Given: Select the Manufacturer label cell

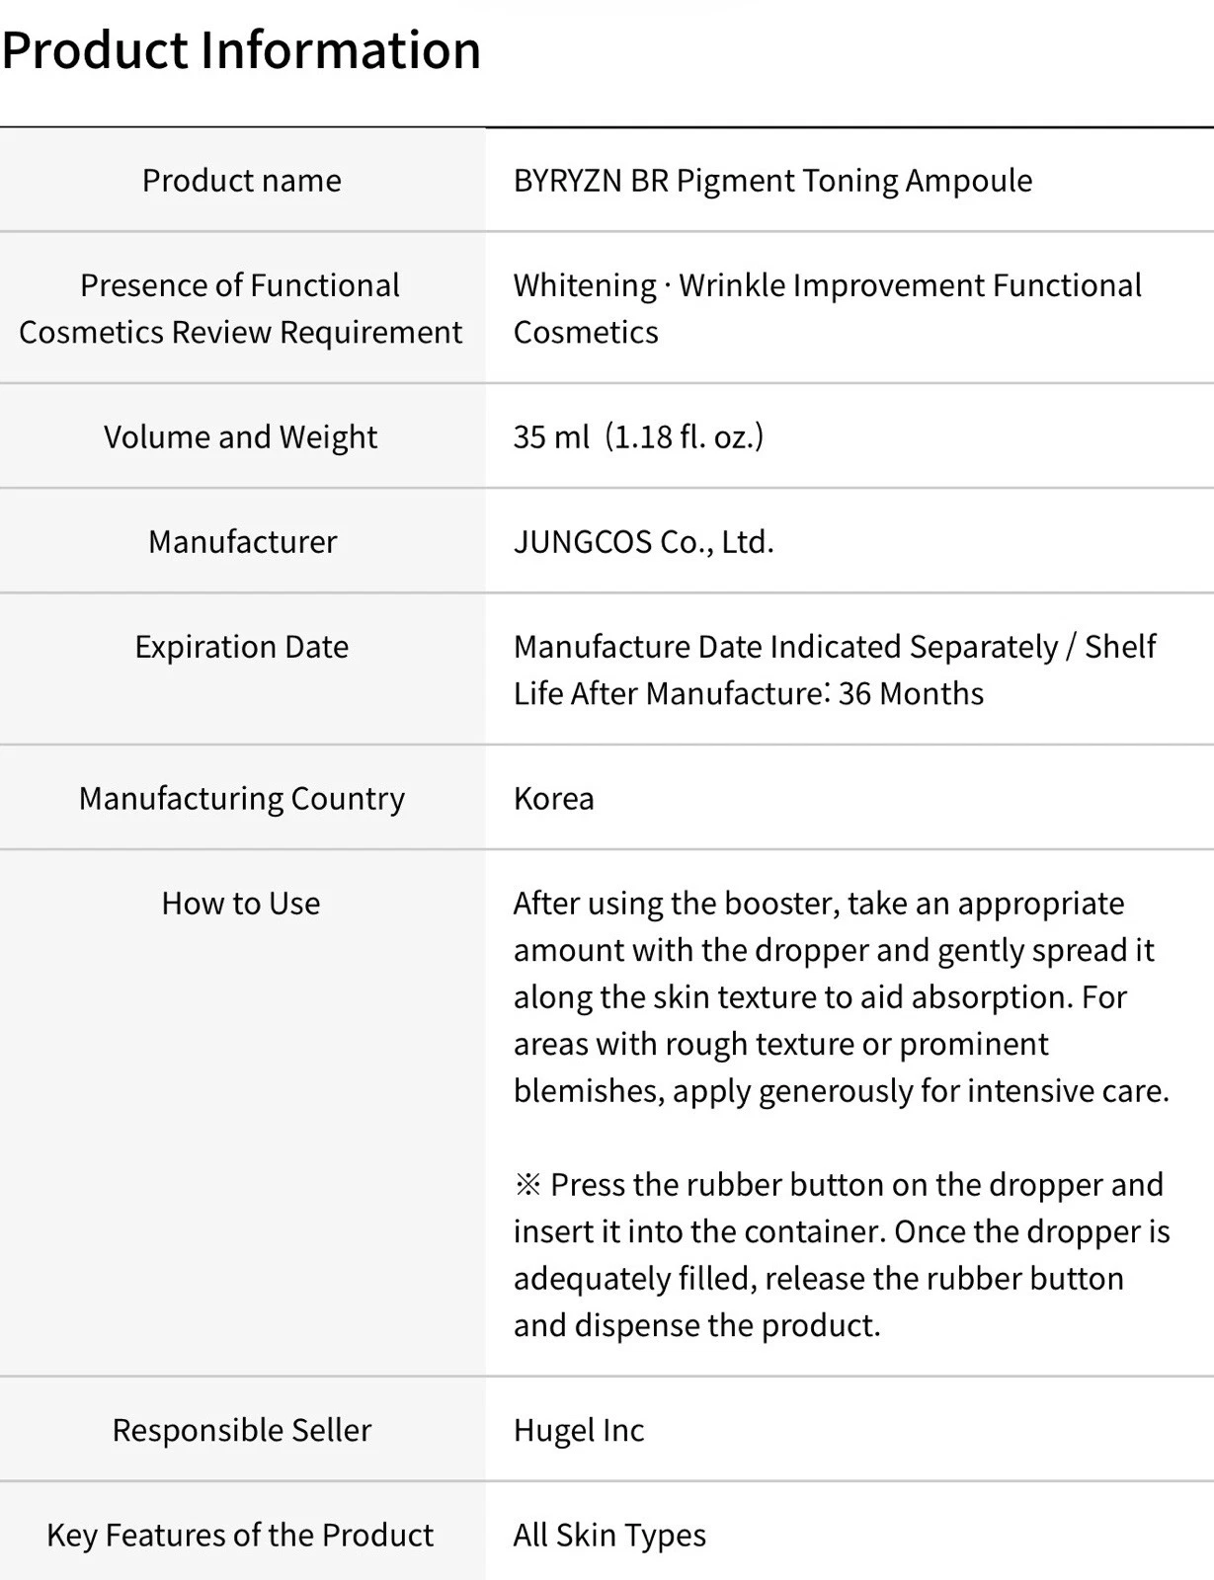Looking at the screenshot, I should tap(242, 541).
